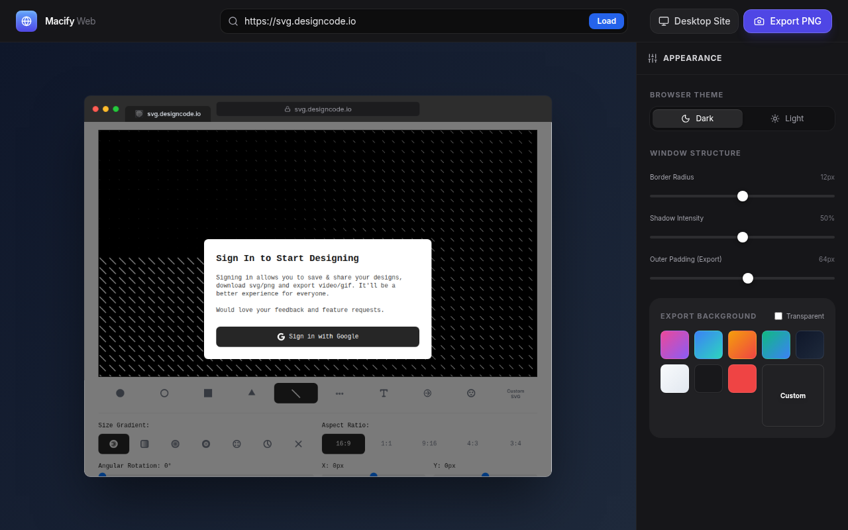Click the mock browser address bar

(x=318, y=109)
